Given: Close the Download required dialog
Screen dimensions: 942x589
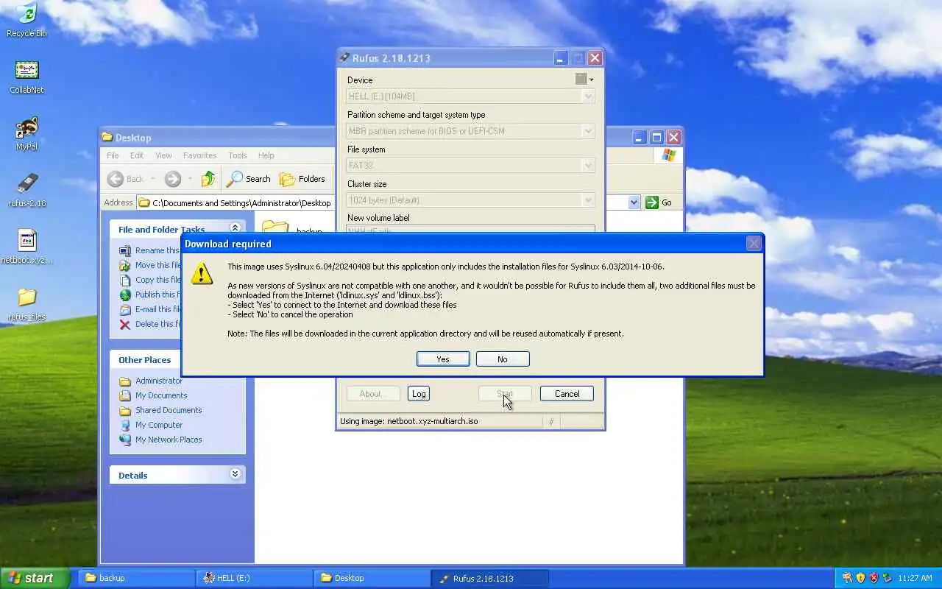Looking at the screenshot, I should (x=754, y=244).
